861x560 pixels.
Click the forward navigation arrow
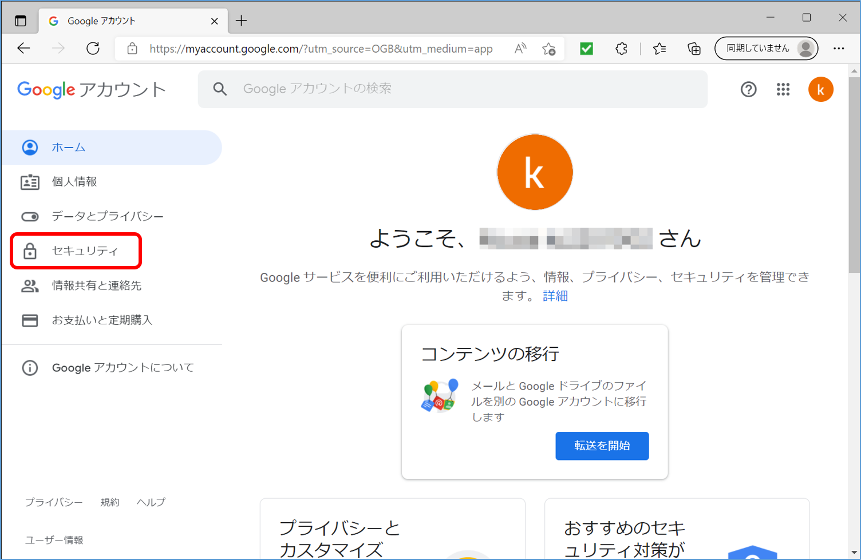(x=58, y=49)
